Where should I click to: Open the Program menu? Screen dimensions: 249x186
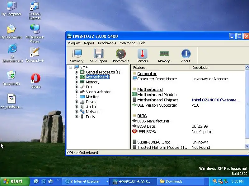(x=74, y=43)
